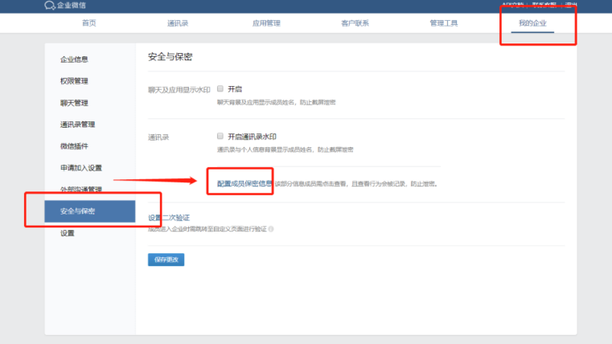Click the 企业微信 logo icon
The height and width of the screenshot is (344, 612).
pyautogui.click(x=49, y=6)
